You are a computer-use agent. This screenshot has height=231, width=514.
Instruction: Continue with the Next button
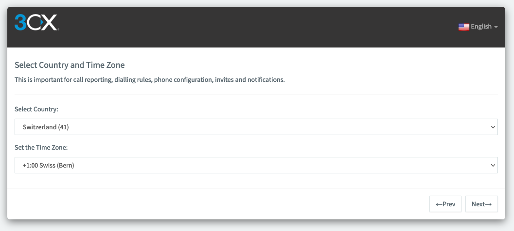point(481,204)
